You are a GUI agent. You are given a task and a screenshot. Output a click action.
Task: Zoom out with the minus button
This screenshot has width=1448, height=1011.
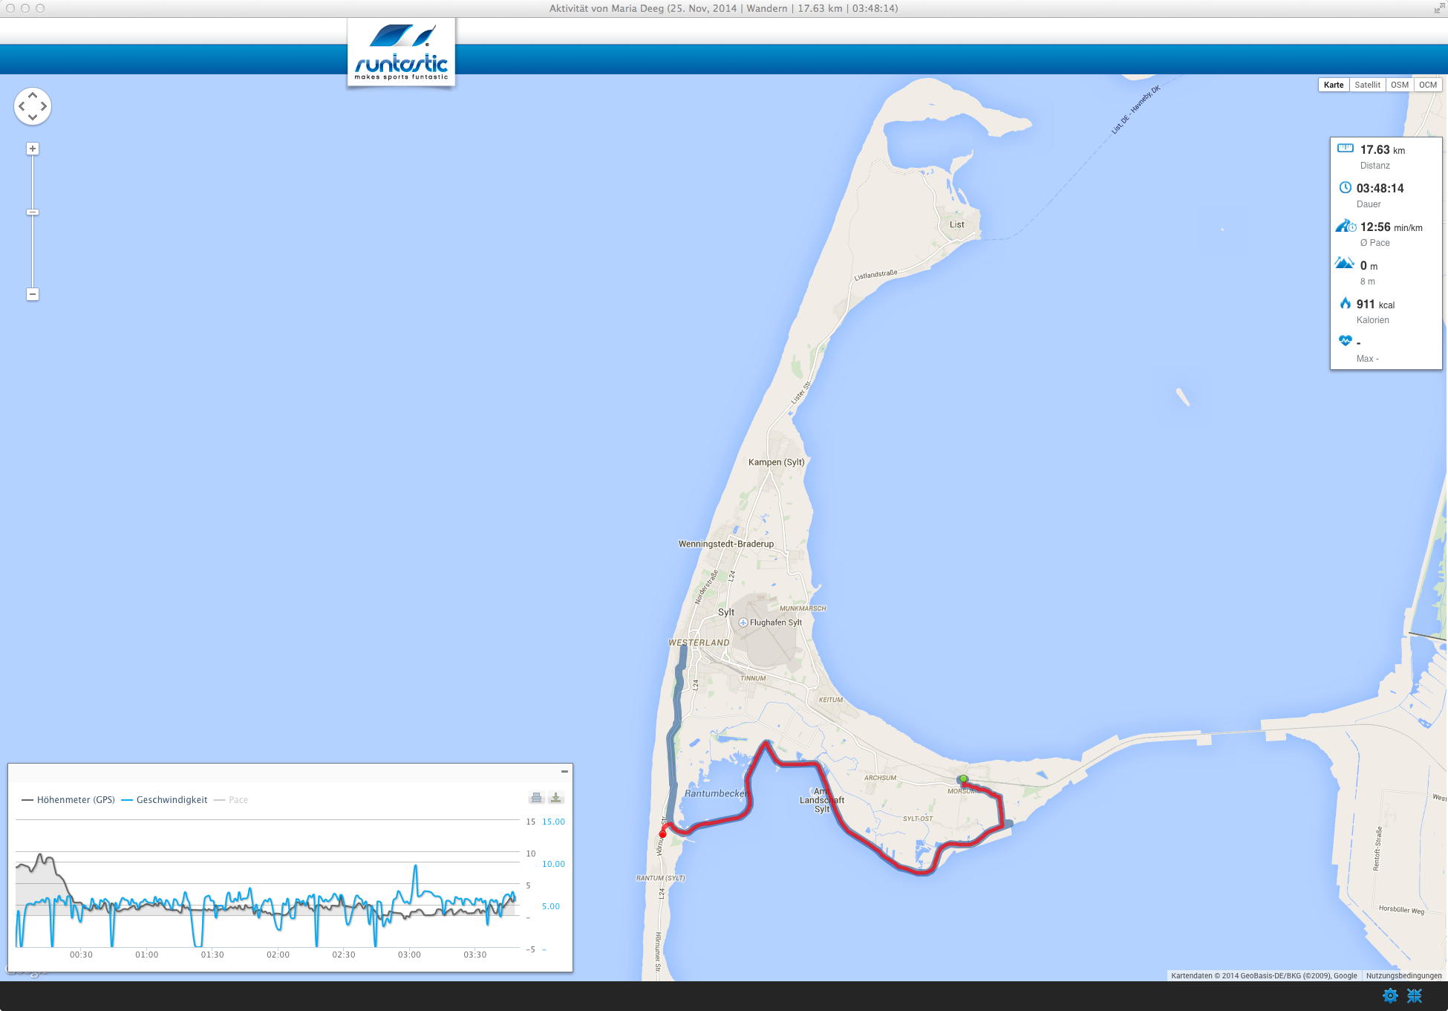33,294
